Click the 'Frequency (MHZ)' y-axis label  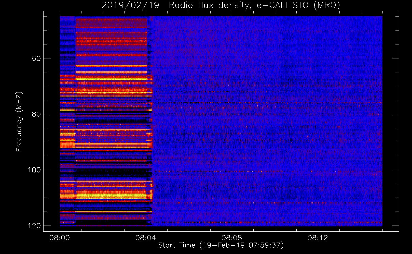click(19, 122)
